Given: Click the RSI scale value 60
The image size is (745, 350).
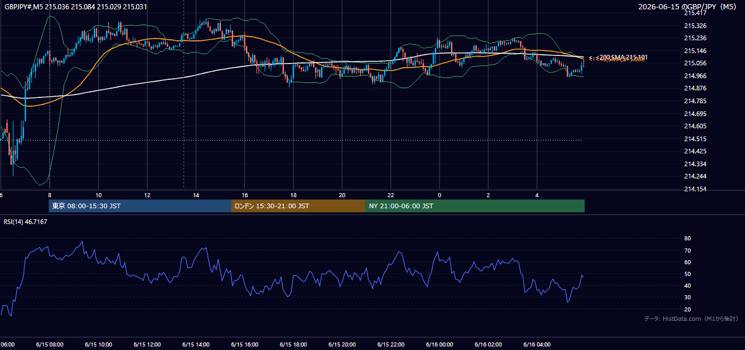Looking at the screenshot, I should [688, 262].
